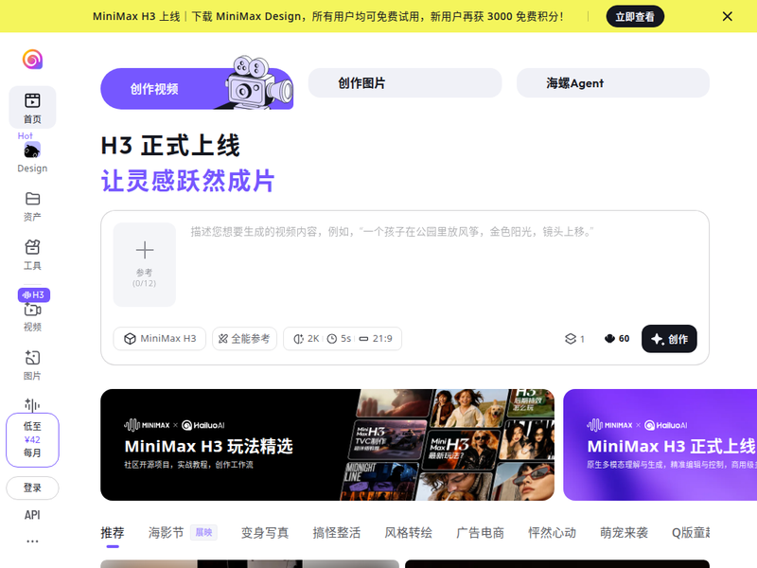Open the 全能参考 reference mode selector

point(244,339)
